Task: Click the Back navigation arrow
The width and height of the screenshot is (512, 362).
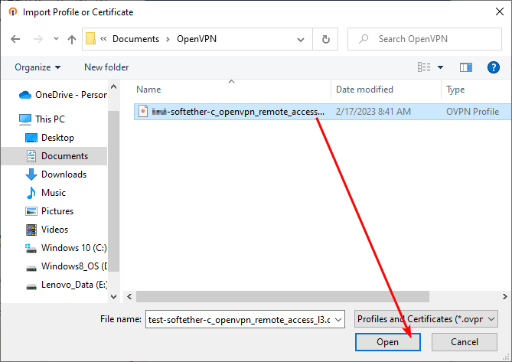Action: (x=15, y=39)
